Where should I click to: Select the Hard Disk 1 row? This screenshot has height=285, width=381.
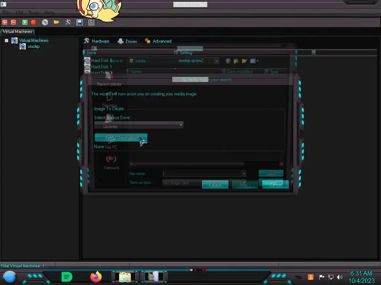pyautogui.click(x=101, y=67)
